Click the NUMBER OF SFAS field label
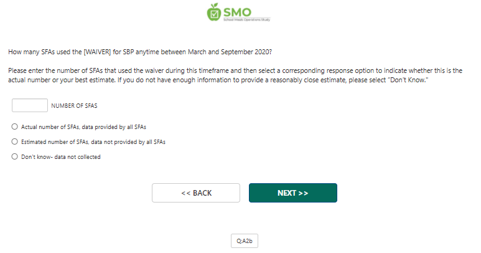 coord(74,106)
